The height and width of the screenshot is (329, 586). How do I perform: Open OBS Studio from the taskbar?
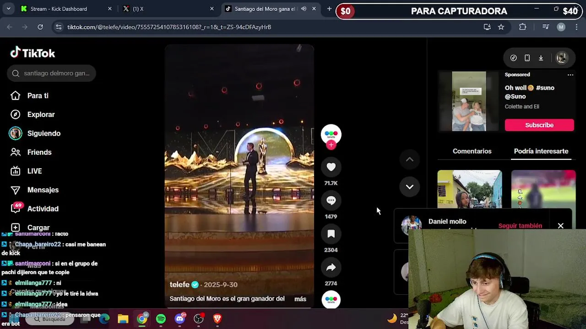pos(199,319)
